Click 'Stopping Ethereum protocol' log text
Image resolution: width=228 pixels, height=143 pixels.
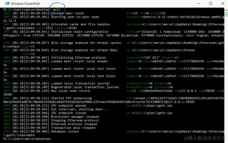[75, 120]
